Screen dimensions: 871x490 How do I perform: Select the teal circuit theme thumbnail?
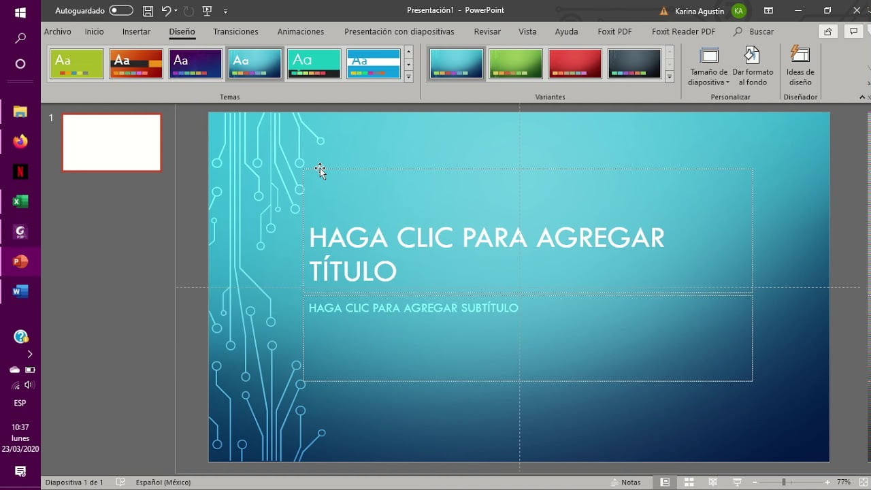[x=254, y=64]
